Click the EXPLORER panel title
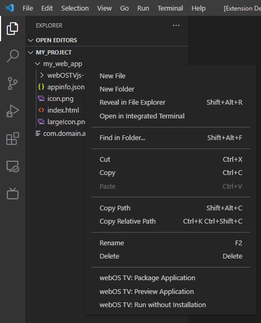 pos(49,25)
